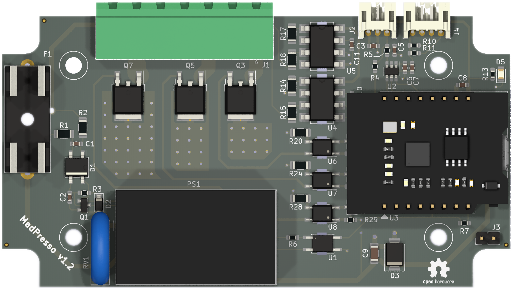Select the D5 LED label
The height and width of the screenshot is (288, 516).
[500, 62]
